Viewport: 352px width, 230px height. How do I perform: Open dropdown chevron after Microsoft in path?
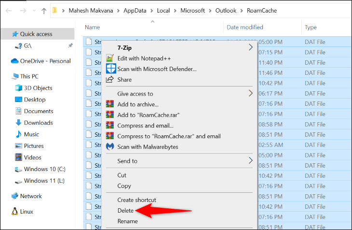(x=210, y=11)
